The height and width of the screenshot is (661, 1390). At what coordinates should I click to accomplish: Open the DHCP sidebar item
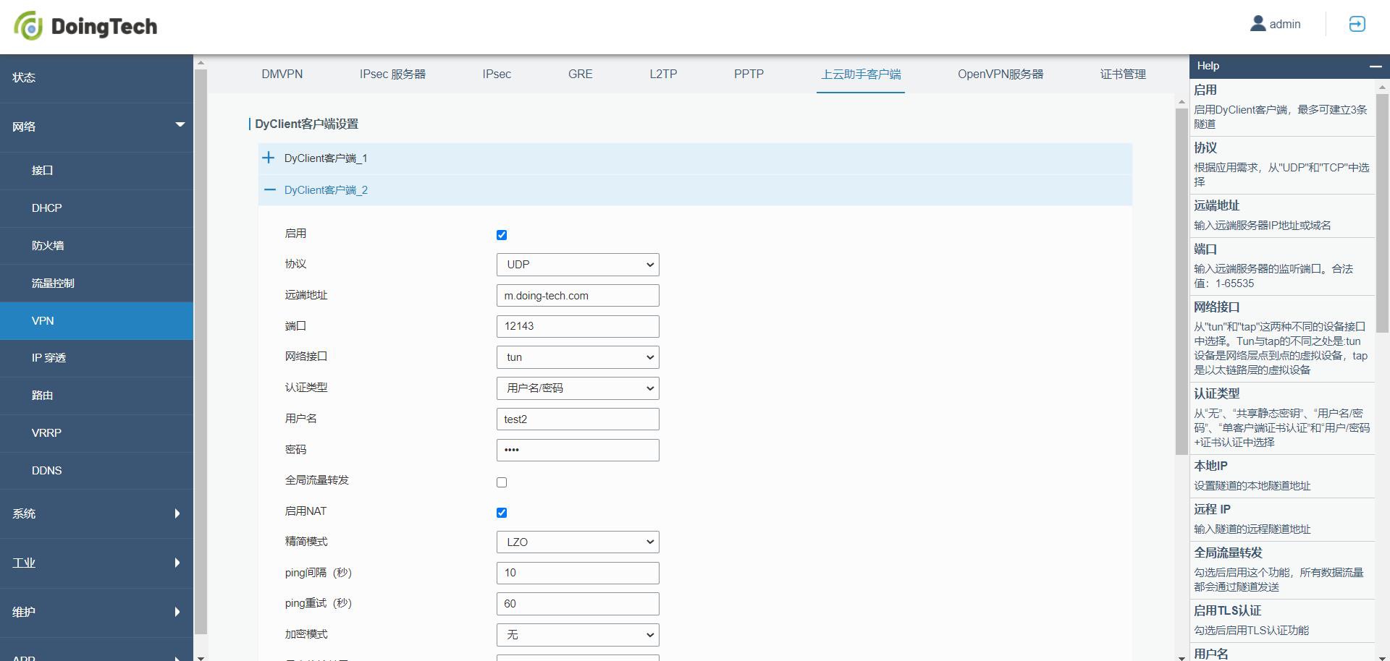point(96,208)
